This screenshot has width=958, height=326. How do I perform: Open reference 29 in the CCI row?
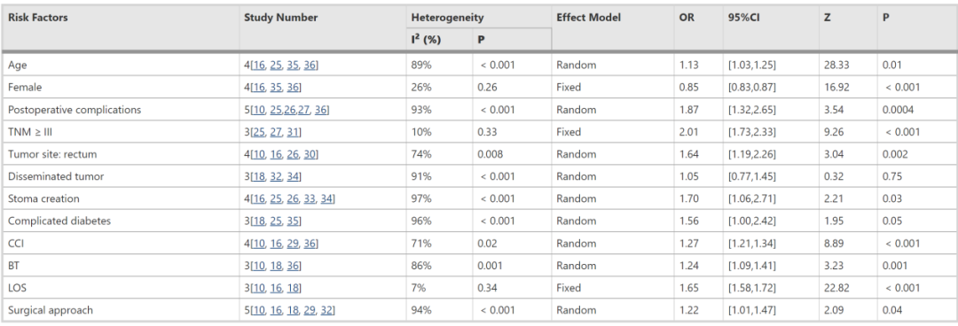click(x=293, y=244)
